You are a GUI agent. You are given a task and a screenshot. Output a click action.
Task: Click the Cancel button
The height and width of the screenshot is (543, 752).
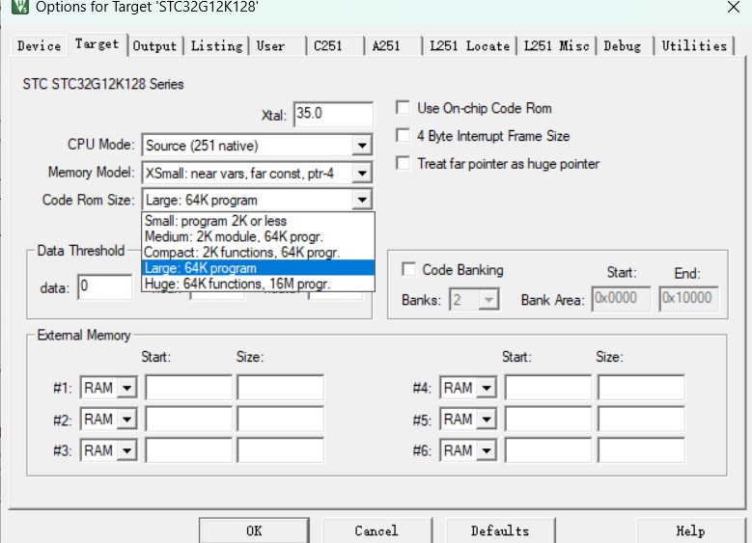click(x=376, y=530)
